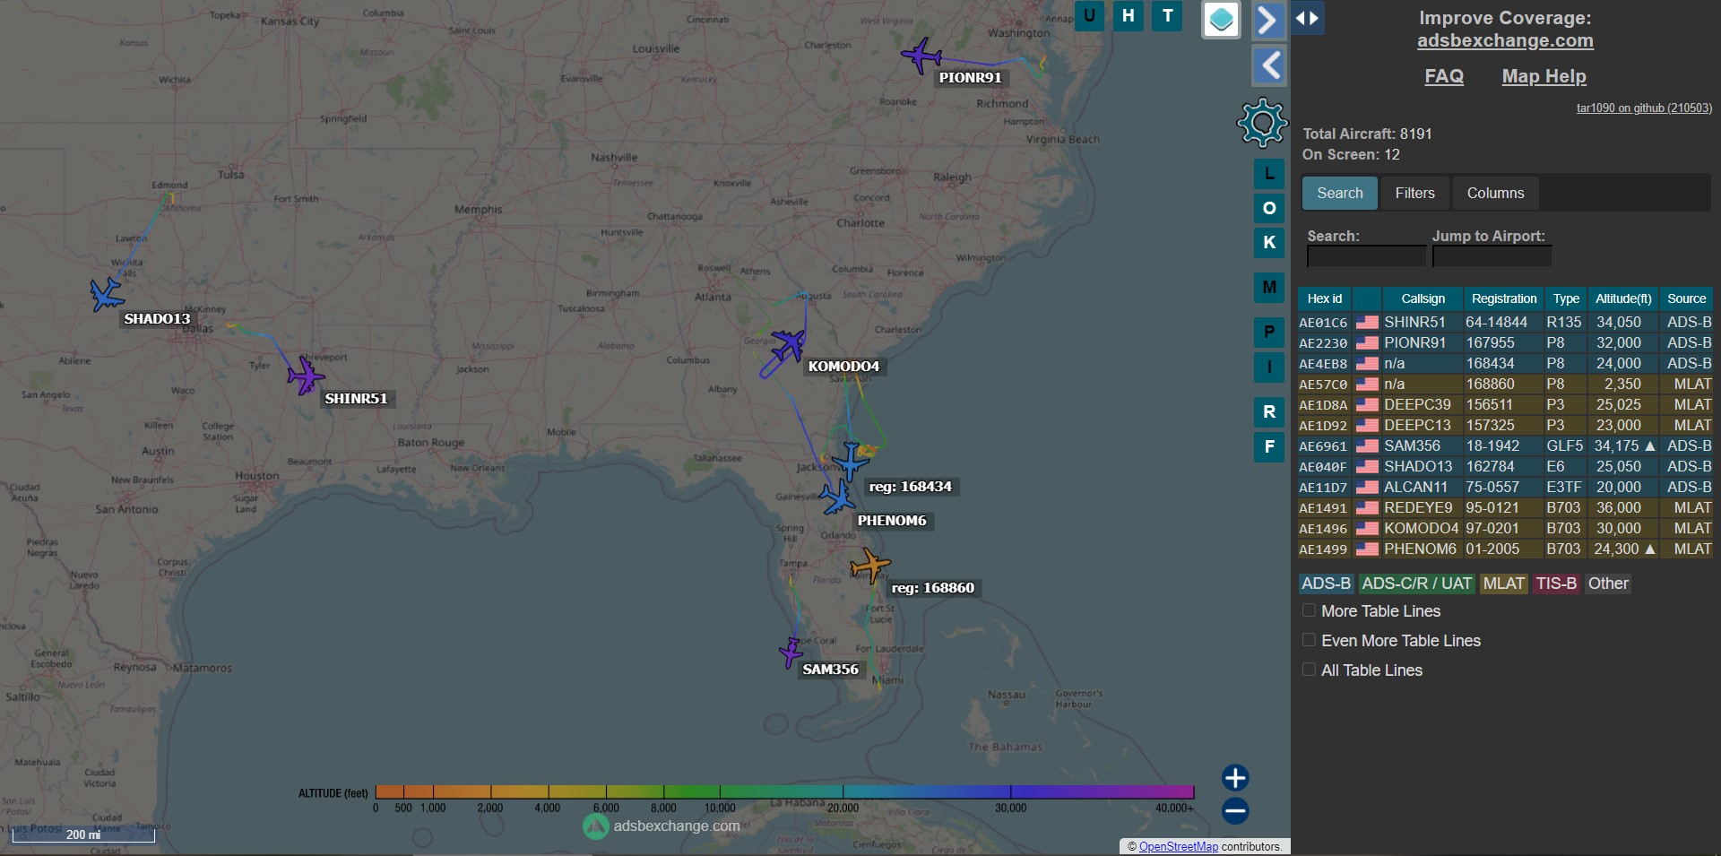Focus the Search input field
The width and height of the screenshot is (1721, 856).
(1366, 256)
